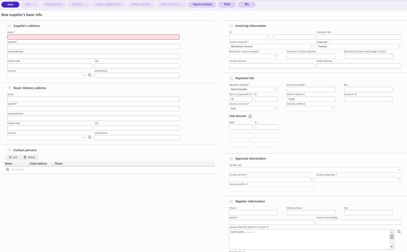Open the Language dropdown showing Finnish

[x=359, y=46]
